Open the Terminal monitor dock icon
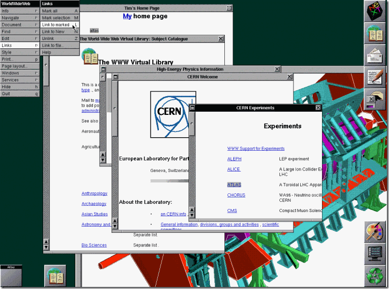 375,254
